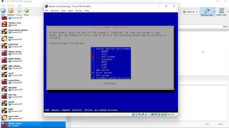Screen dimensions: 229x128
Task: Open Help menu in VirtualBox Manager
Action: click(19, 6)
